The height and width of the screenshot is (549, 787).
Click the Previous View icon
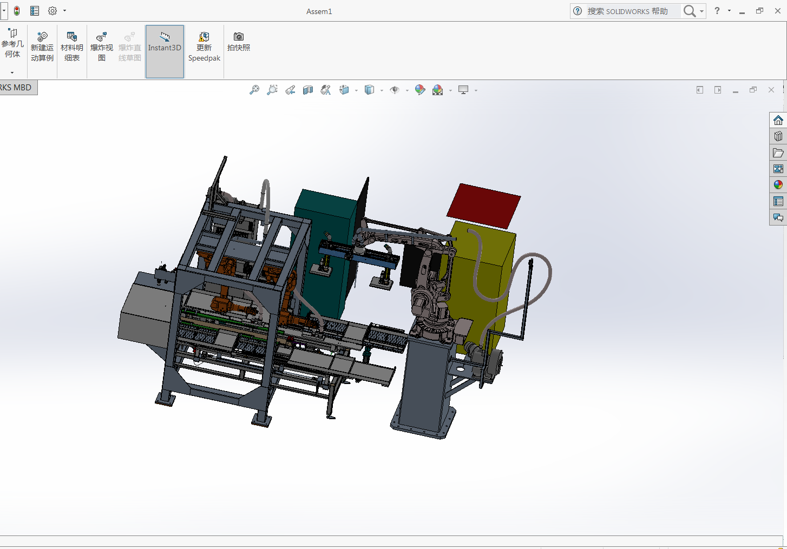point(290,90)
